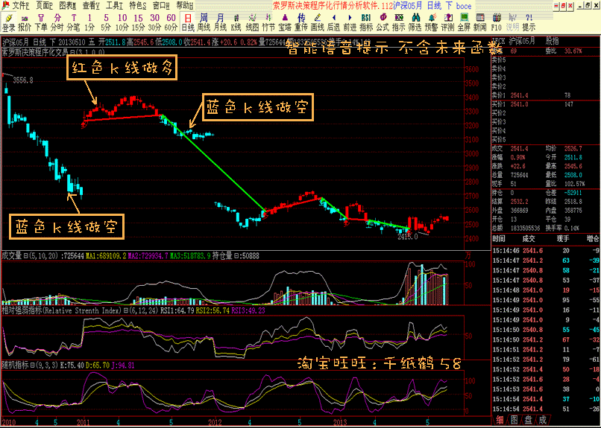Open the F10 company information
Viewport: 601px width, 428px height.
pos(497,22)
